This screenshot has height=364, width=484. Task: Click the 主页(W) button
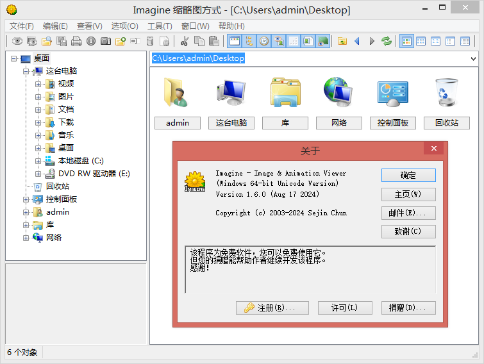pos(408,194)
